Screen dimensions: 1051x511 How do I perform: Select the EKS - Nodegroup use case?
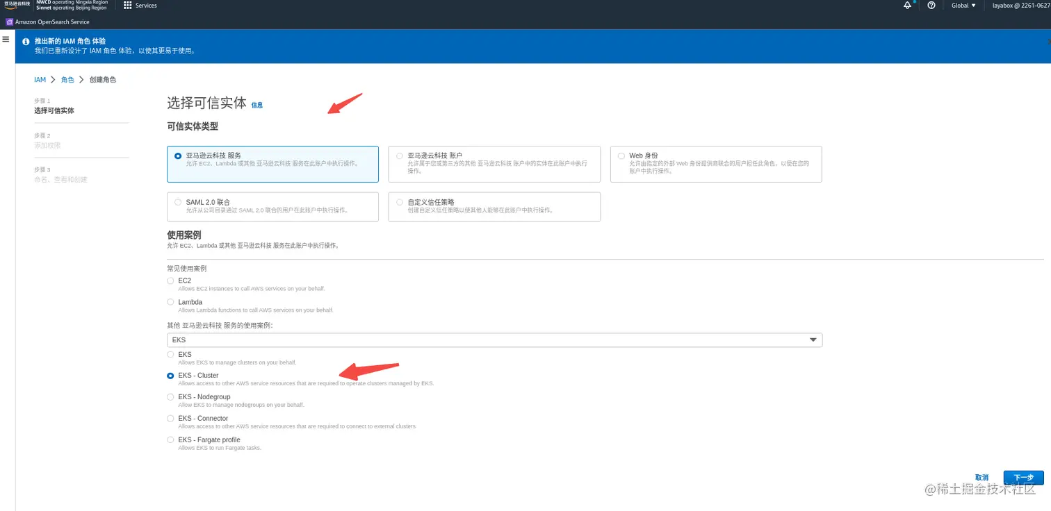tap(170, 397)
